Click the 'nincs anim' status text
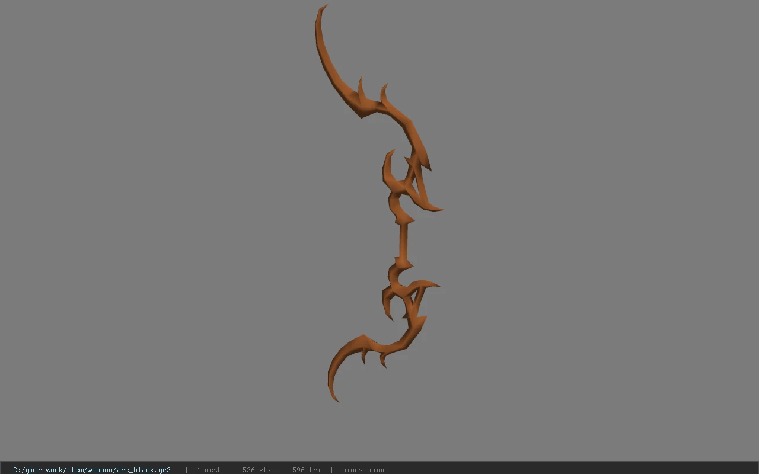The image size is (759, 474). (363, 470)
